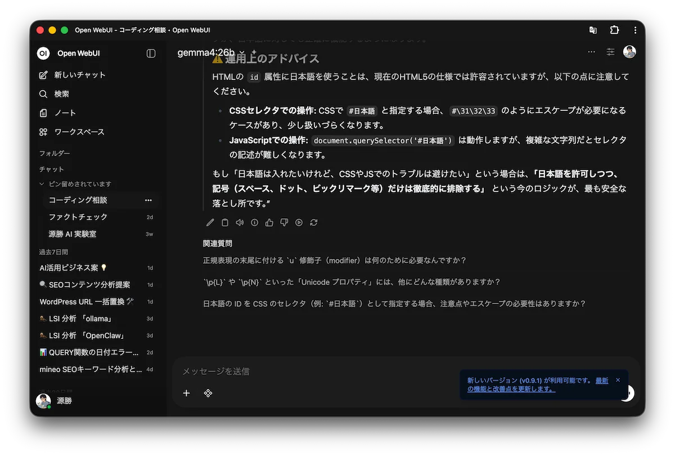Open chat controls with the sliders icon
675x456 pixels.
pos(610,52)
